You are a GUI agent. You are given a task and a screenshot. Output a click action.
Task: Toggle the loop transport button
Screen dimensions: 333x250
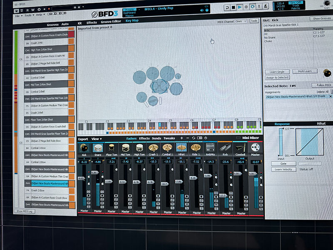click(253, 7)
